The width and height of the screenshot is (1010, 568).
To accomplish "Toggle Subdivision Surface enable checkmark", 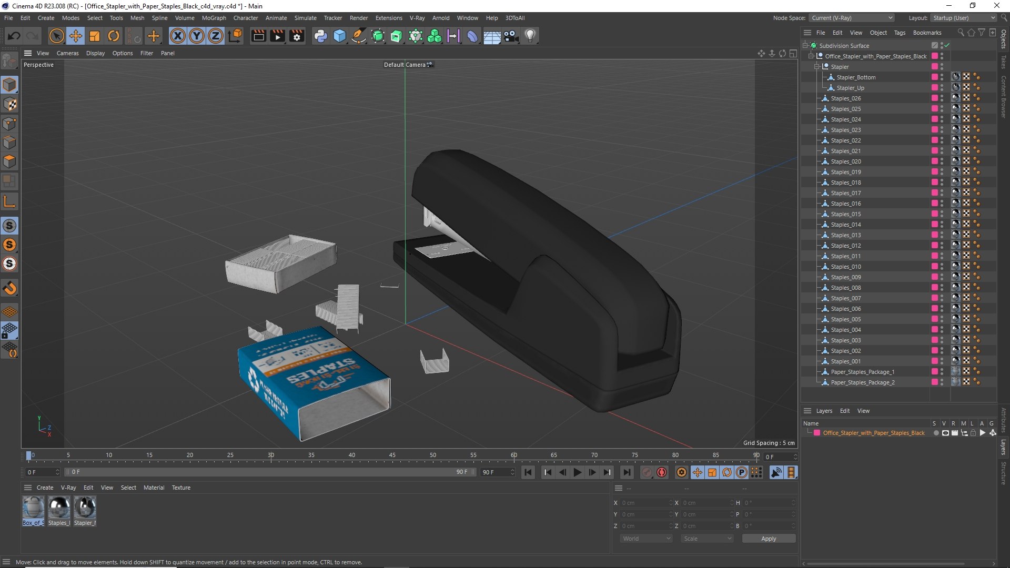I will point(947,46).
